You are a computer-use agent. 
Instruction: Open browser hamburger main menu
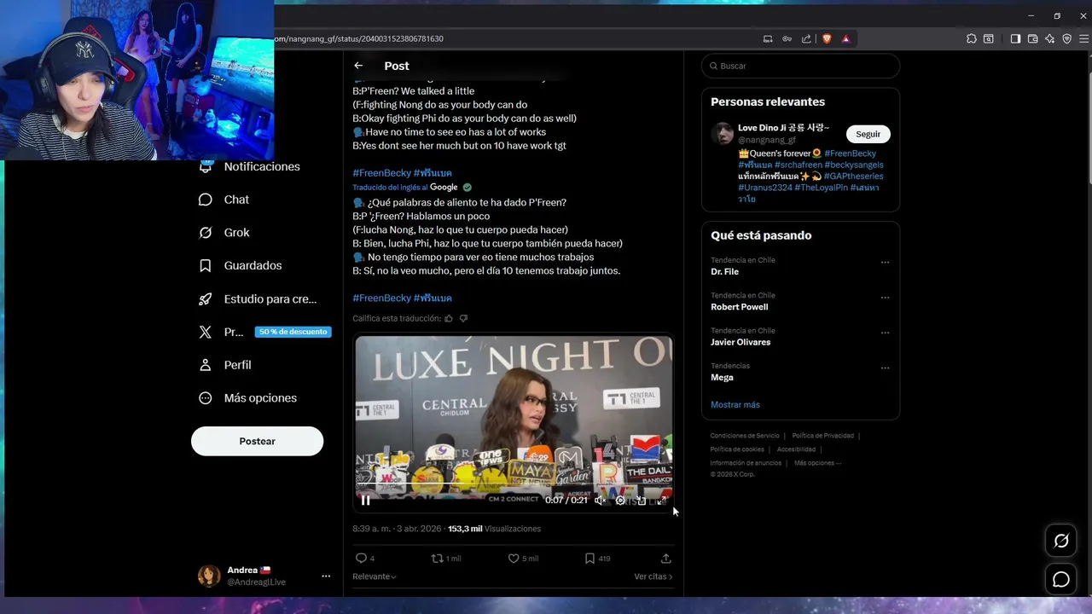1084,38
